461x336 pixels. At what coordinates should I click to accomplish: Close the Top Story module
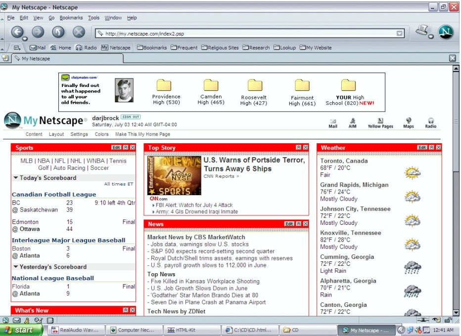306,147
